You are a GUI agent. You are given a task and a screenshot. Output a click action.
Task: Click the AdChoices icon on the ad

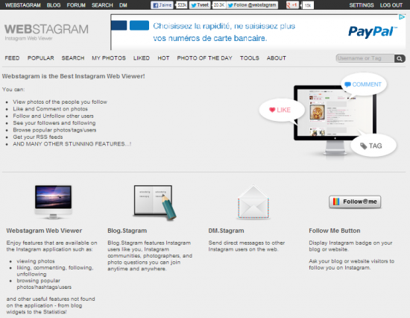pos(402,17)
